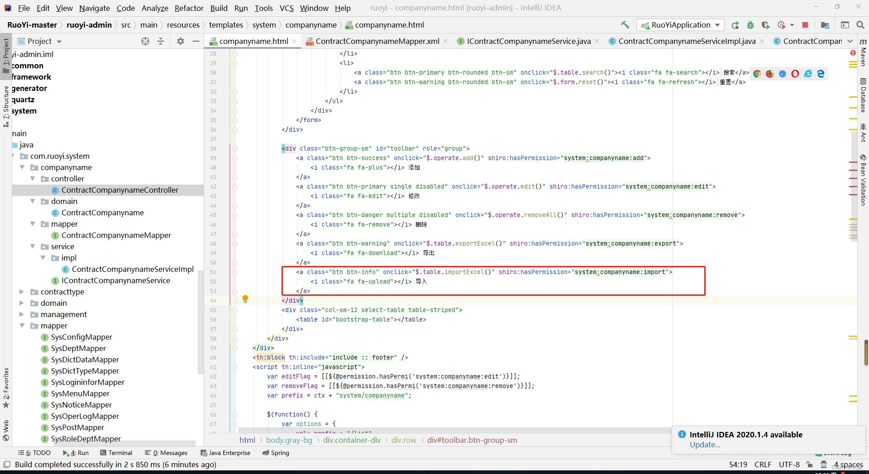Run RuoYiApplication with coverage
The height and width of the screenshot is (474, 869).
(766, 25)
